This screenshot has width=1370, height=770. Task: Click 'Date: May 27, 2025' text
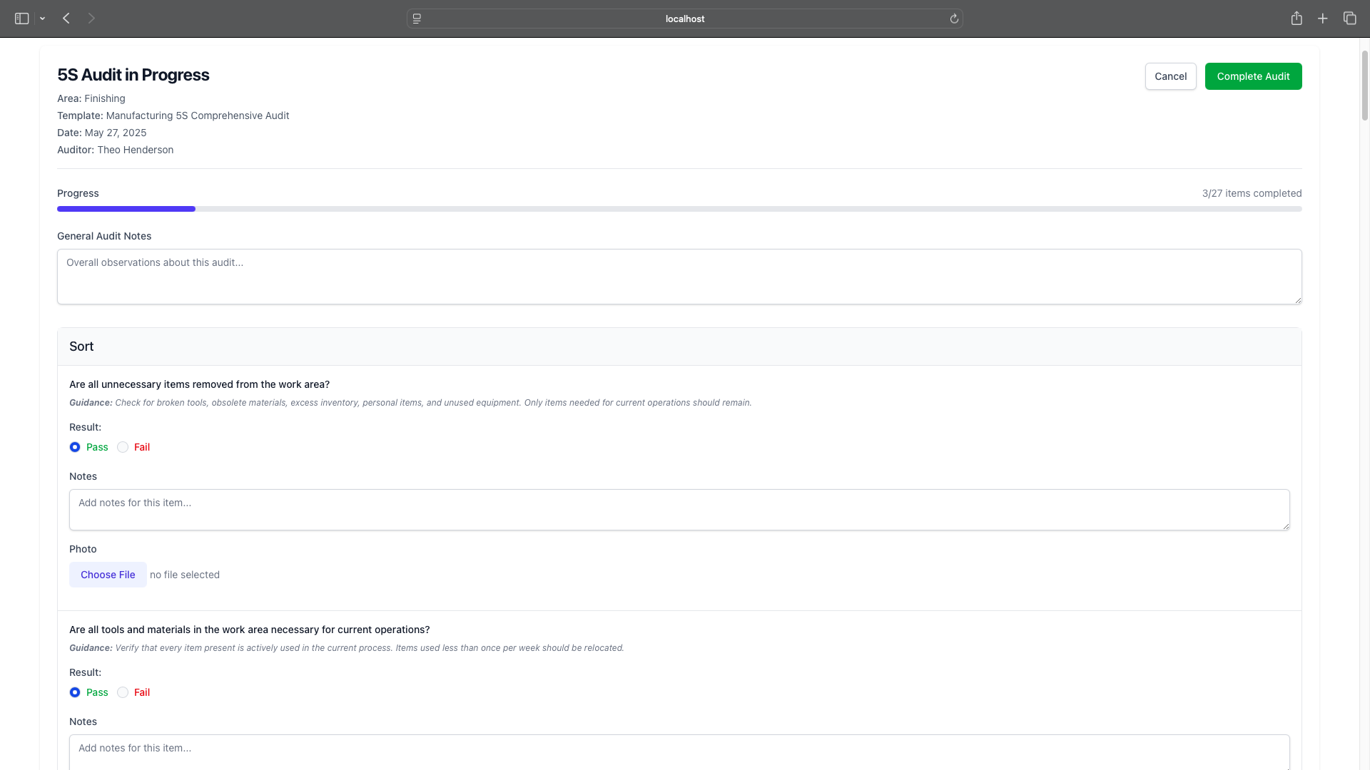tap(101, 133)
